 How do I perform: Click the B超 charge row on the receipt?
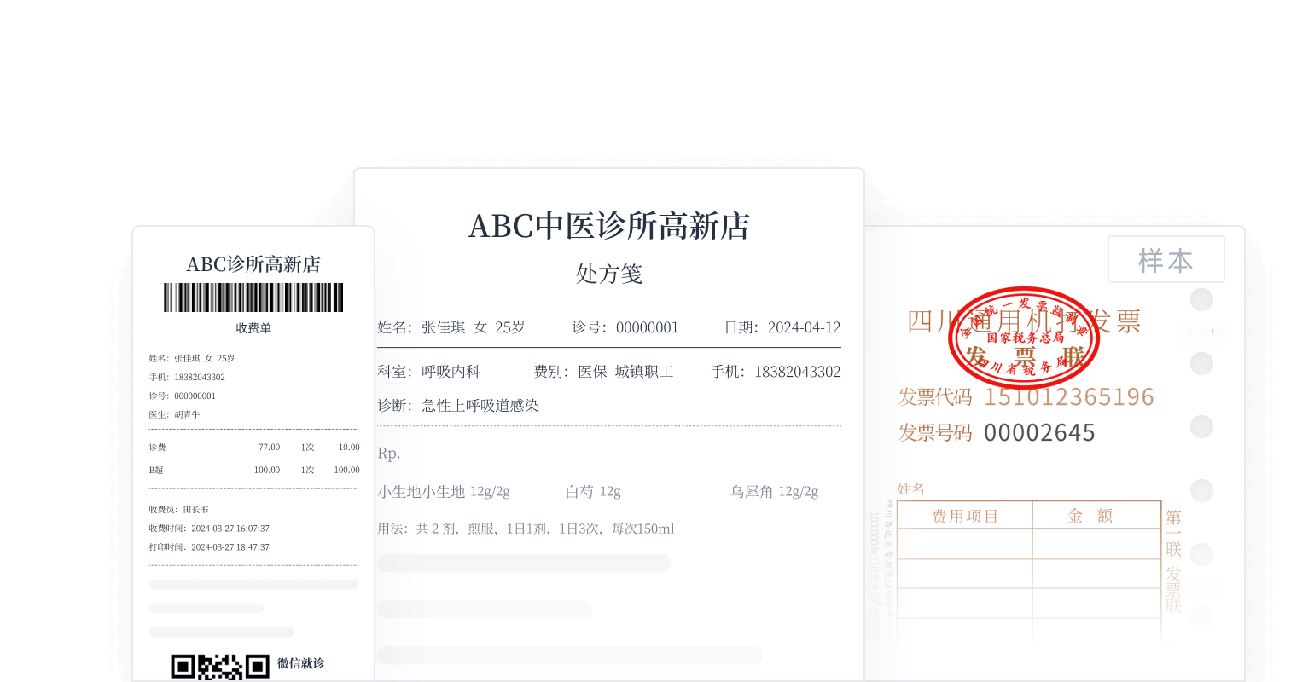point(253,470)
